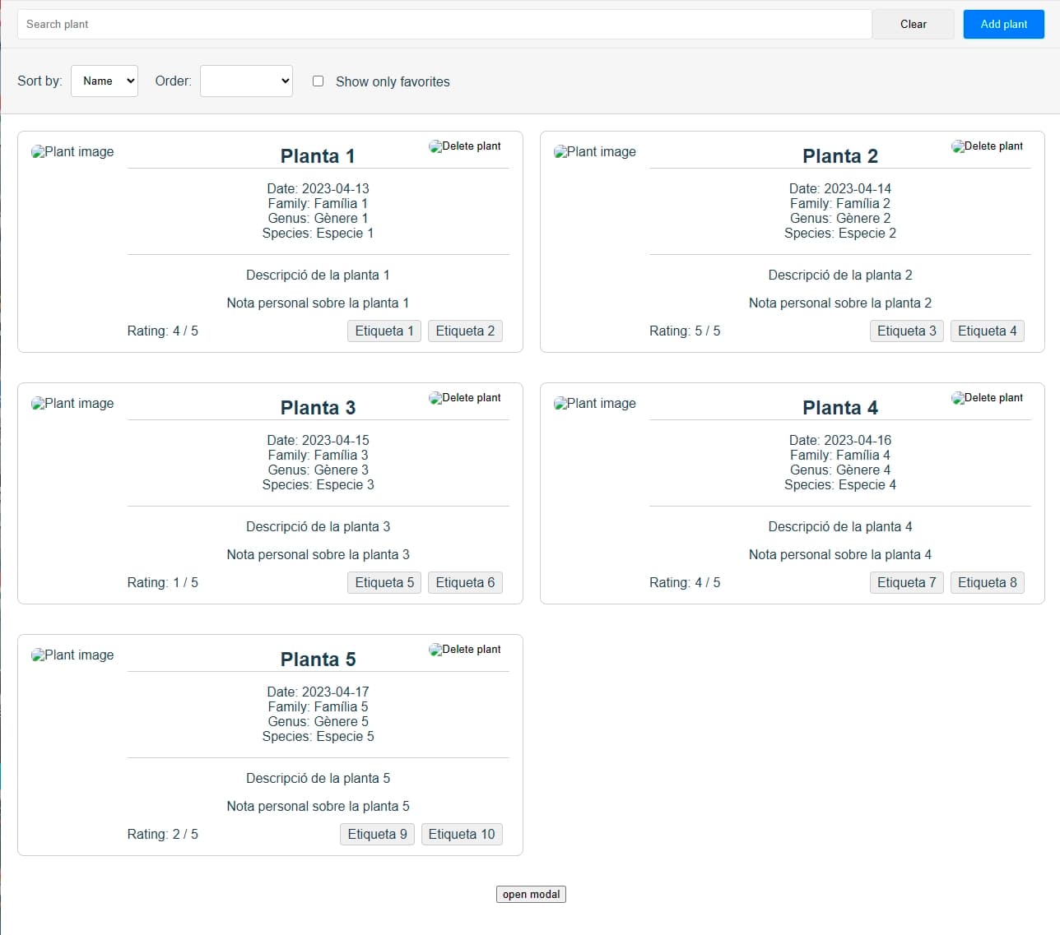
Task: Click the Descripció de la planta 1 text
Action: [318, 275]
